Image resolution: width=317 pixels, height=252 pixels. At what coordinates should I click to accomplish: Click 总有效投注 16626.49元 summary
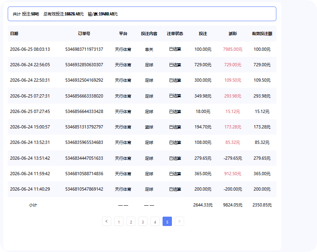point(63,14)
